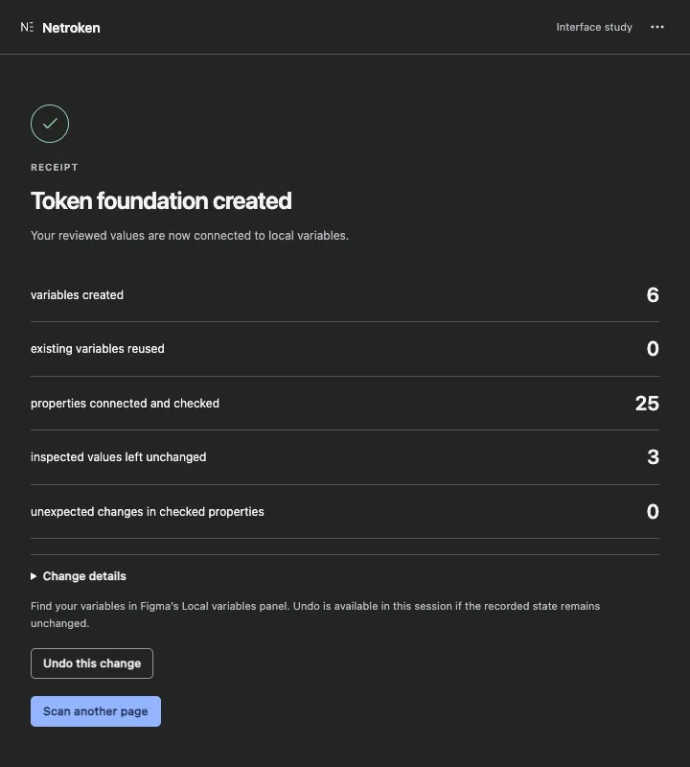This screenshot has height=767, width=690.
Task: Click the Change details label
Action: click(84, 576)
